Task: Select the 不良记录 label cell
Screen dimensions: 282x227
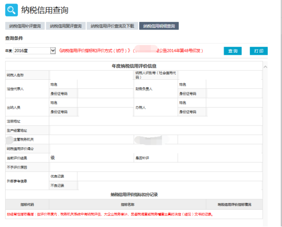Action: 63,185
